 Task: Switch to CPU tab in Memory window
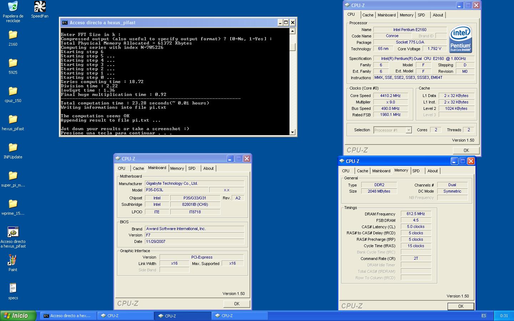346,171
